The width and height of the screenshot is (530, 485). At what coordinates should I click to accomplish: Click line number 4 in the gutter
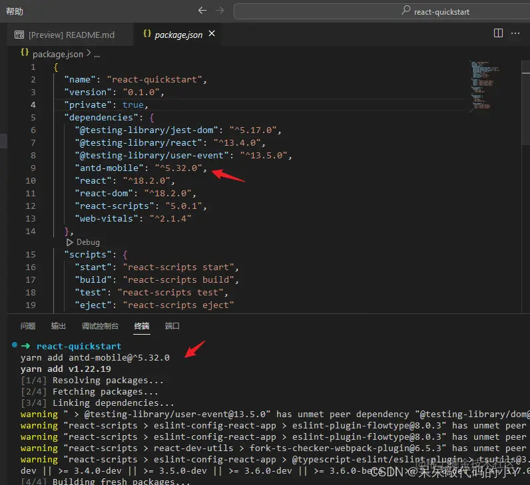(x=33, y=104)
